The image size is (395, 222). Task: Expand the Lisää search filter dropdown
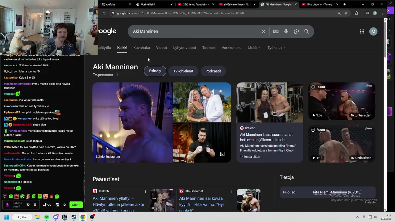click(254, 48)
